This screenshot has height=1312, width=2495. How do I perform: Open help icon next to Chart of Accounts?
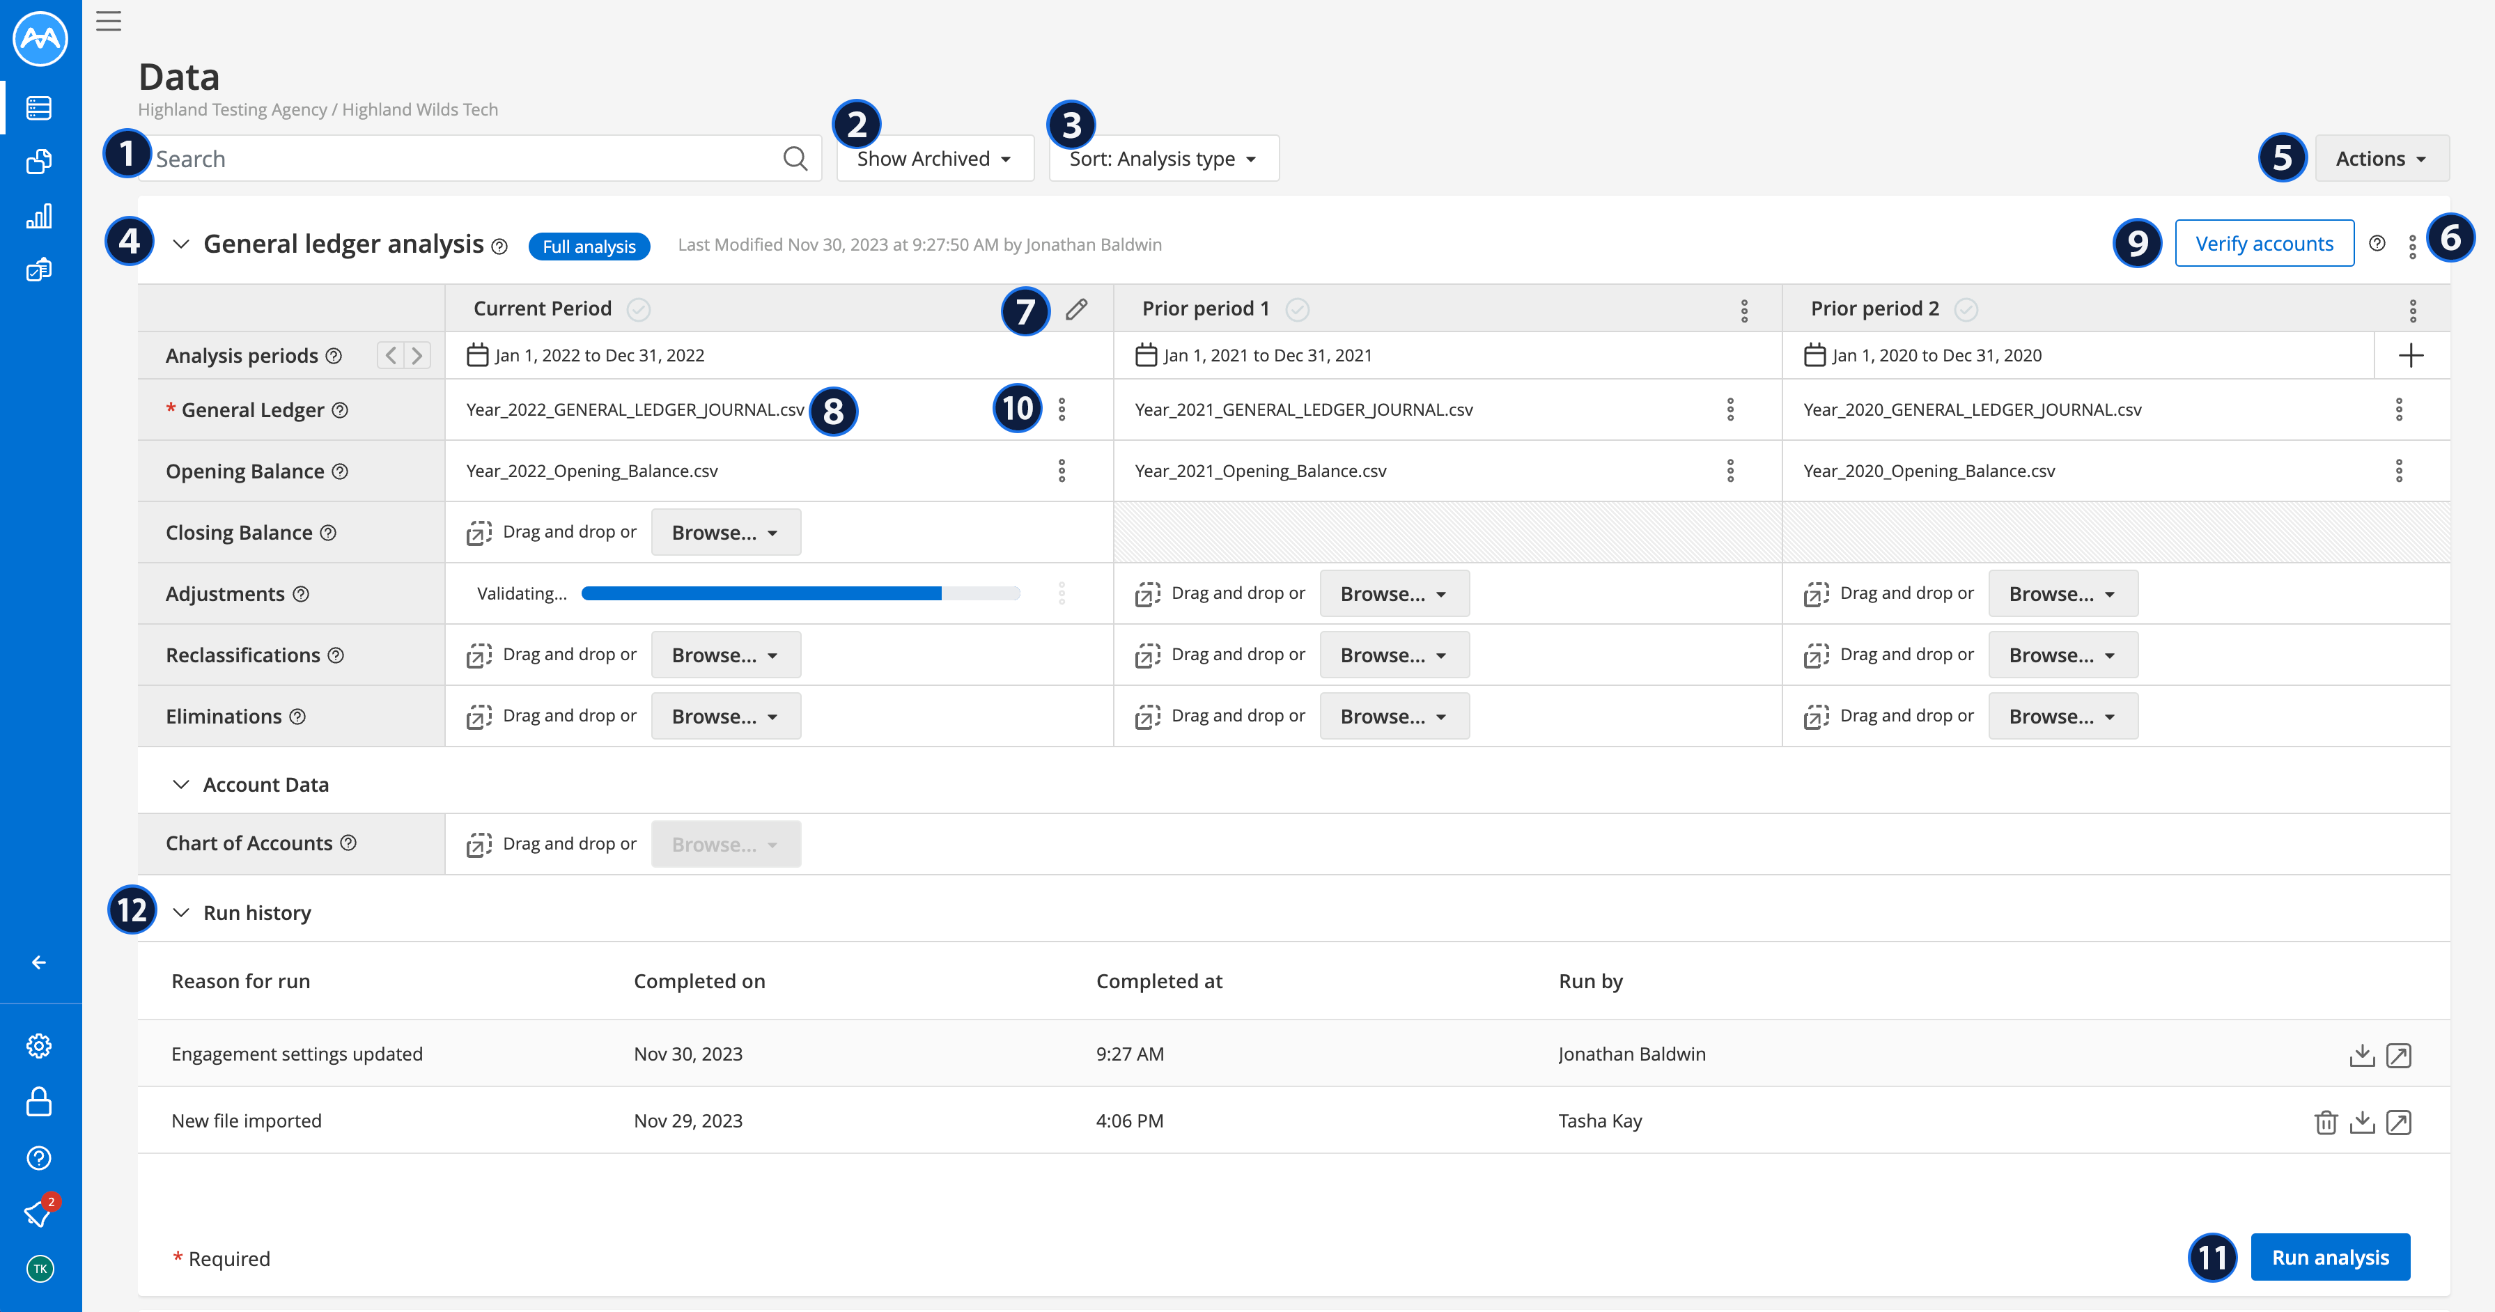[x=349, y=843]
